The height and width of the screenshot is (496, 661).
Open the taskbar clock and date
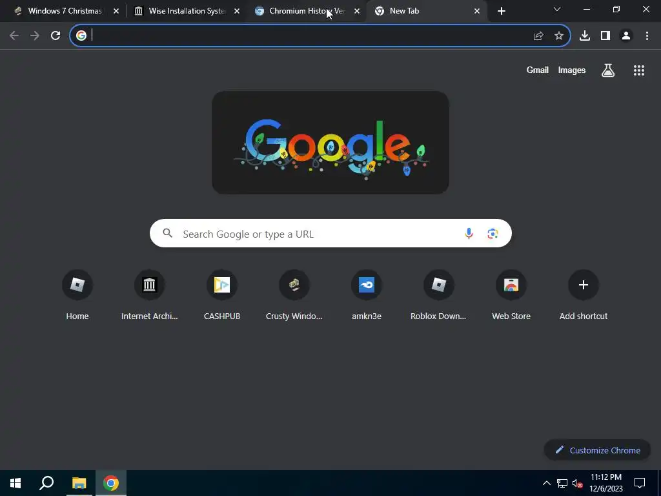click(x=605, y=483)
